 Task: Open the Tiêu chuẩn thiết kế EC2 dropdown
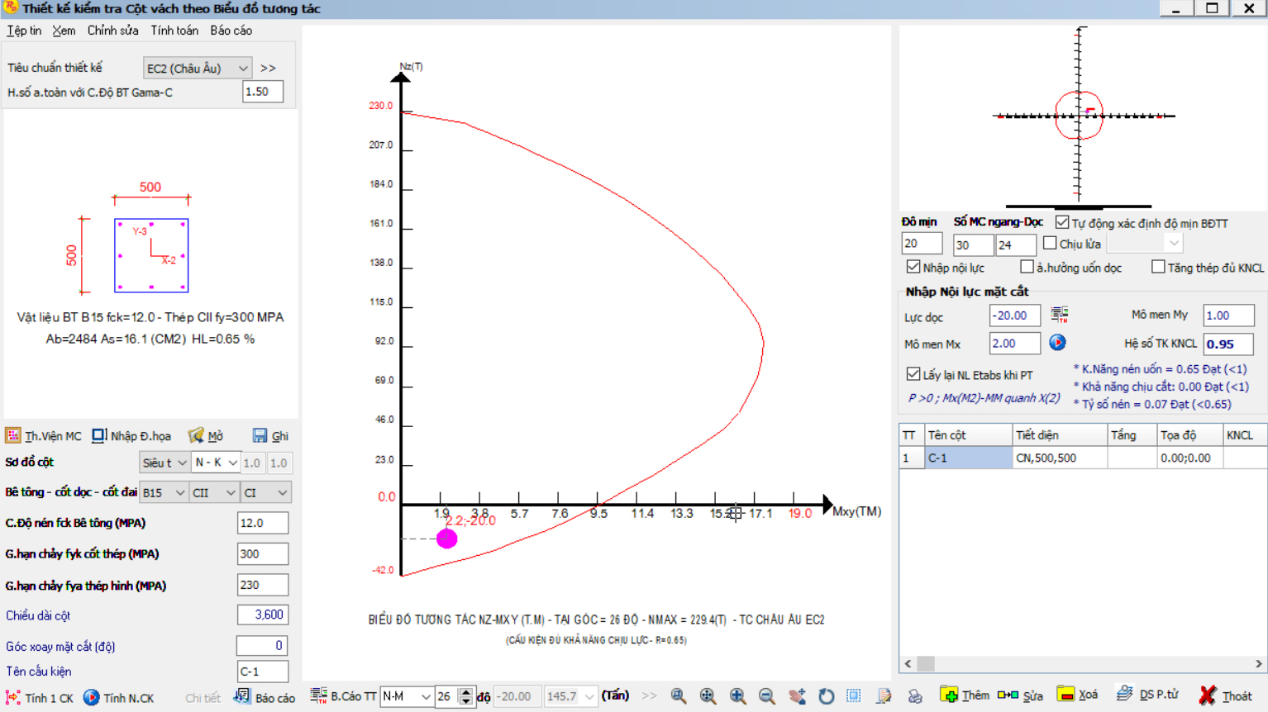coord(197,68)
